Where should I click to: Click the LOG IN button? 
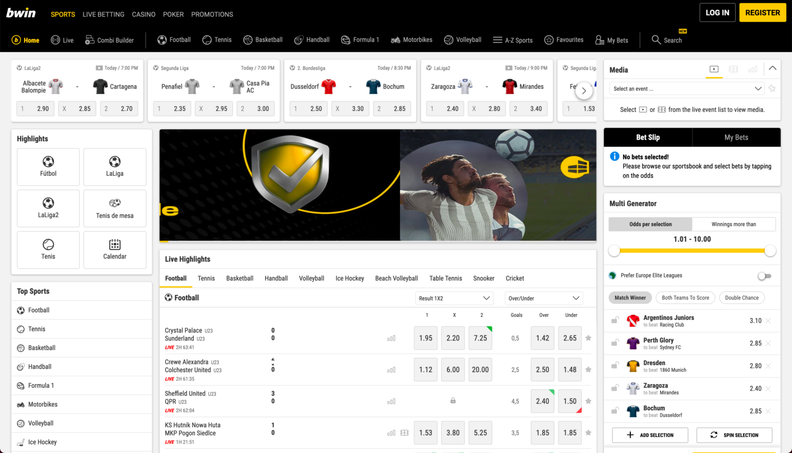717,12
